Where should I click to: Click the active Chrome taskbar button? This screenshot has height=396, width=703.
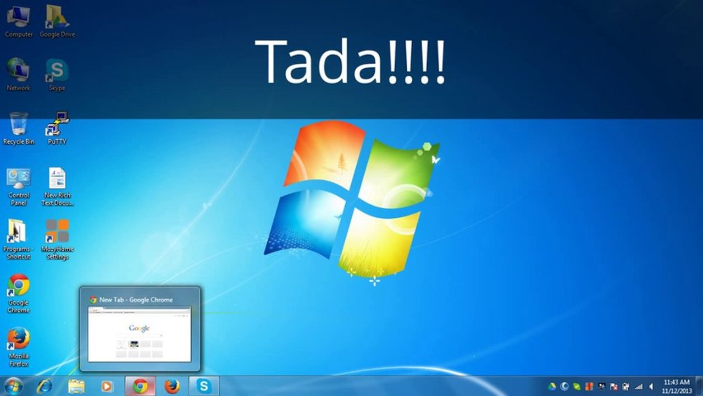click(x=140, y=386)
